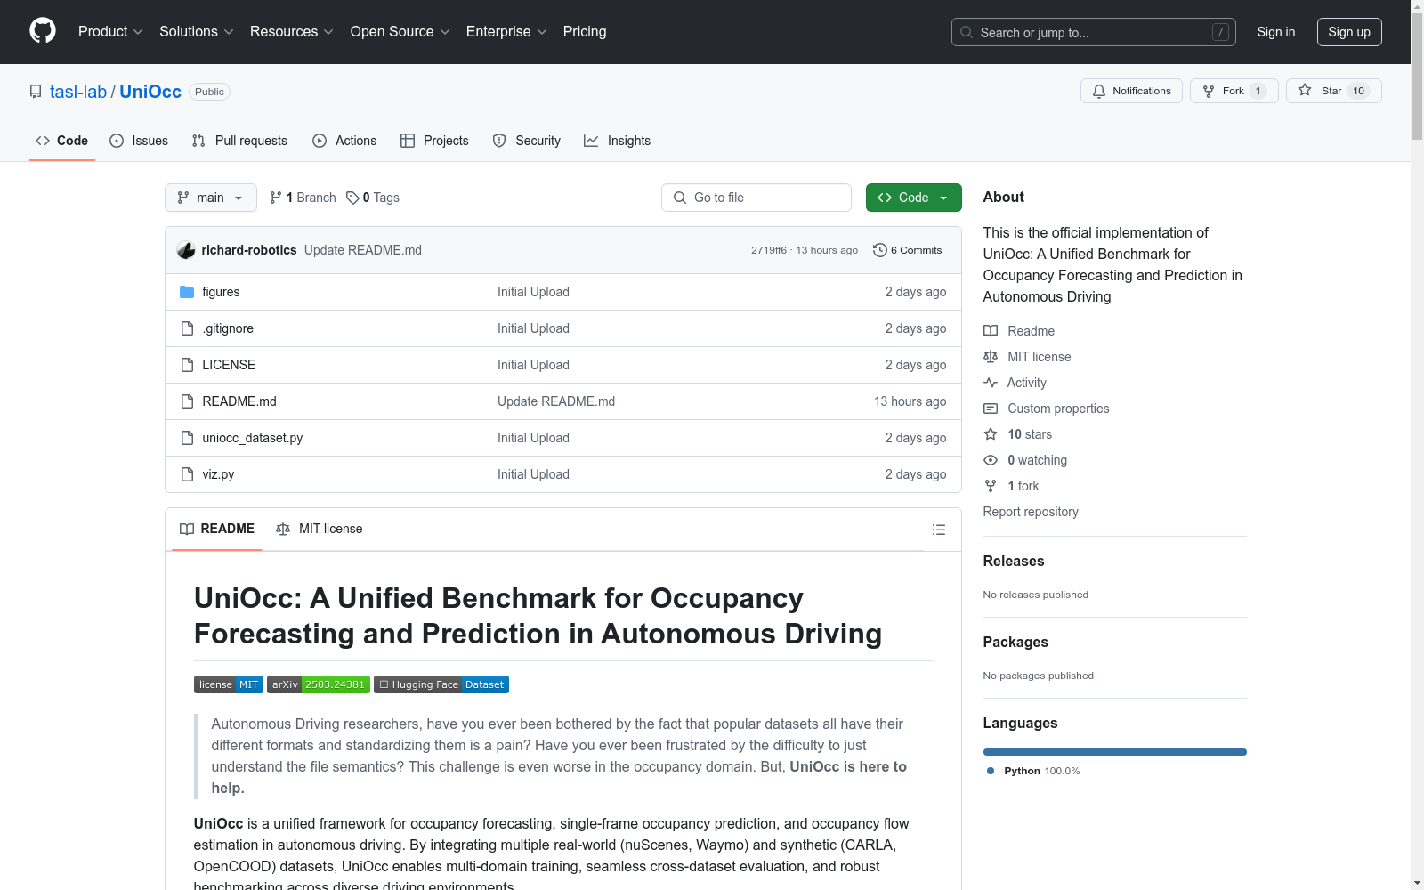
Task: Open the Code tab
Action: pos(62,141)
